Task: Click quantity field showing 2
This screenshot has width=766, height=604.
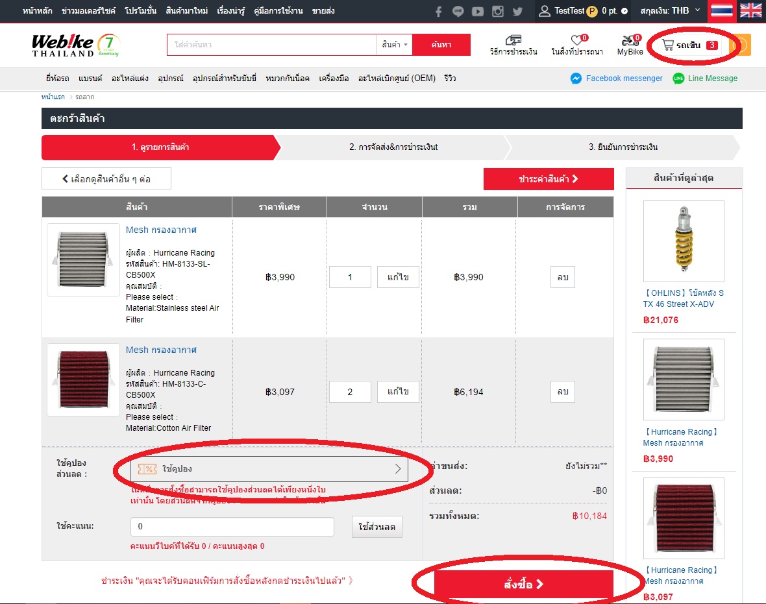Action: [x=350, y=392]
